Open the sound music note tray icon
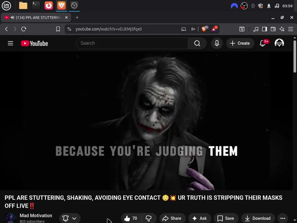The height and width of the screenshot is (223, 297). (x=277, y=6)
